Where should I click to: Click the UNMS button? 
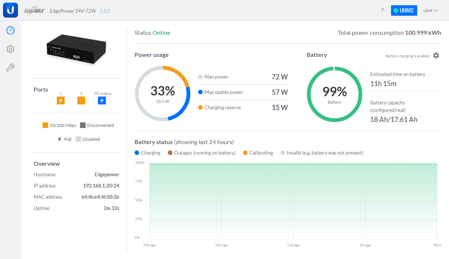[404, 10]
